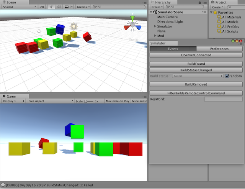Viewport: 245px width, 189px height.
Task: Select Plane in Hierarchy
Action: tap(162, 31)
